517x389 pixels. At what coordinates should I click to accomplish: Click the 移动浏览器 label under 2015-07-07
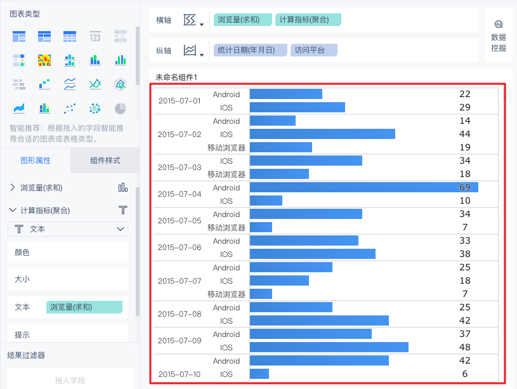click(226, 294)
